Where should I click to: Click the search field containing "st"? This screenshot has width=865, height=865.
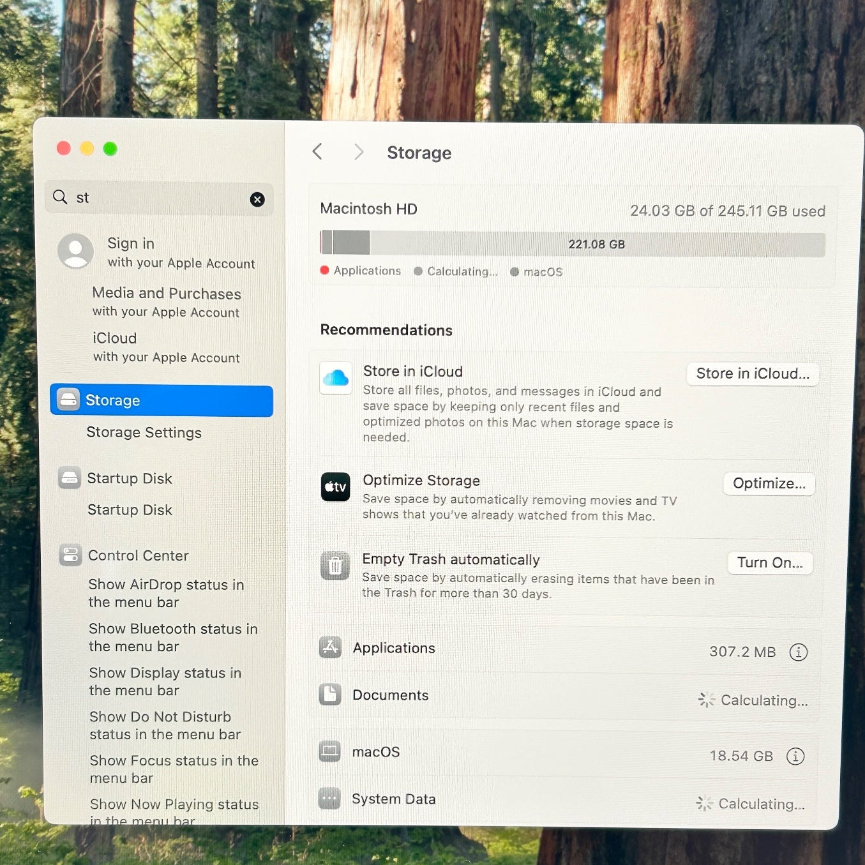[160, 199]
